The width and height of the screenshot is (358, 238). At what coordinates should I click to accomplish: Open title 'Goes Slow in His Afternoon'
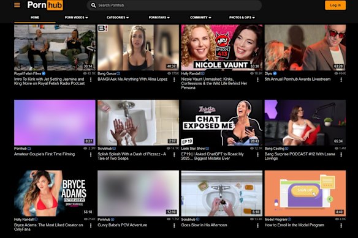(204, 225)
